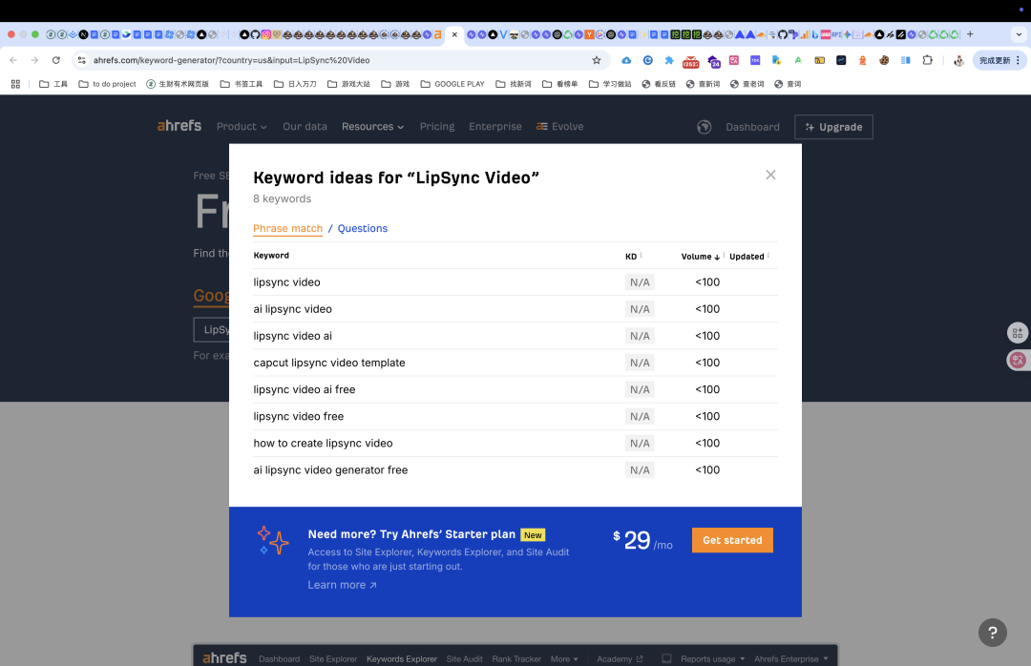Open the Chrome Extensions puzzle menu

click(927, 60)
